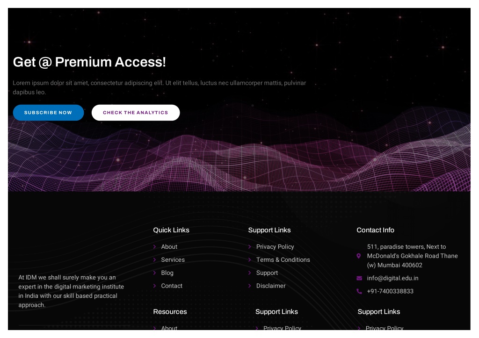The height and width of the screenshot is (338, 479).
Task: Open the About link under Quick Links
Action: click(x=169, y=247)
